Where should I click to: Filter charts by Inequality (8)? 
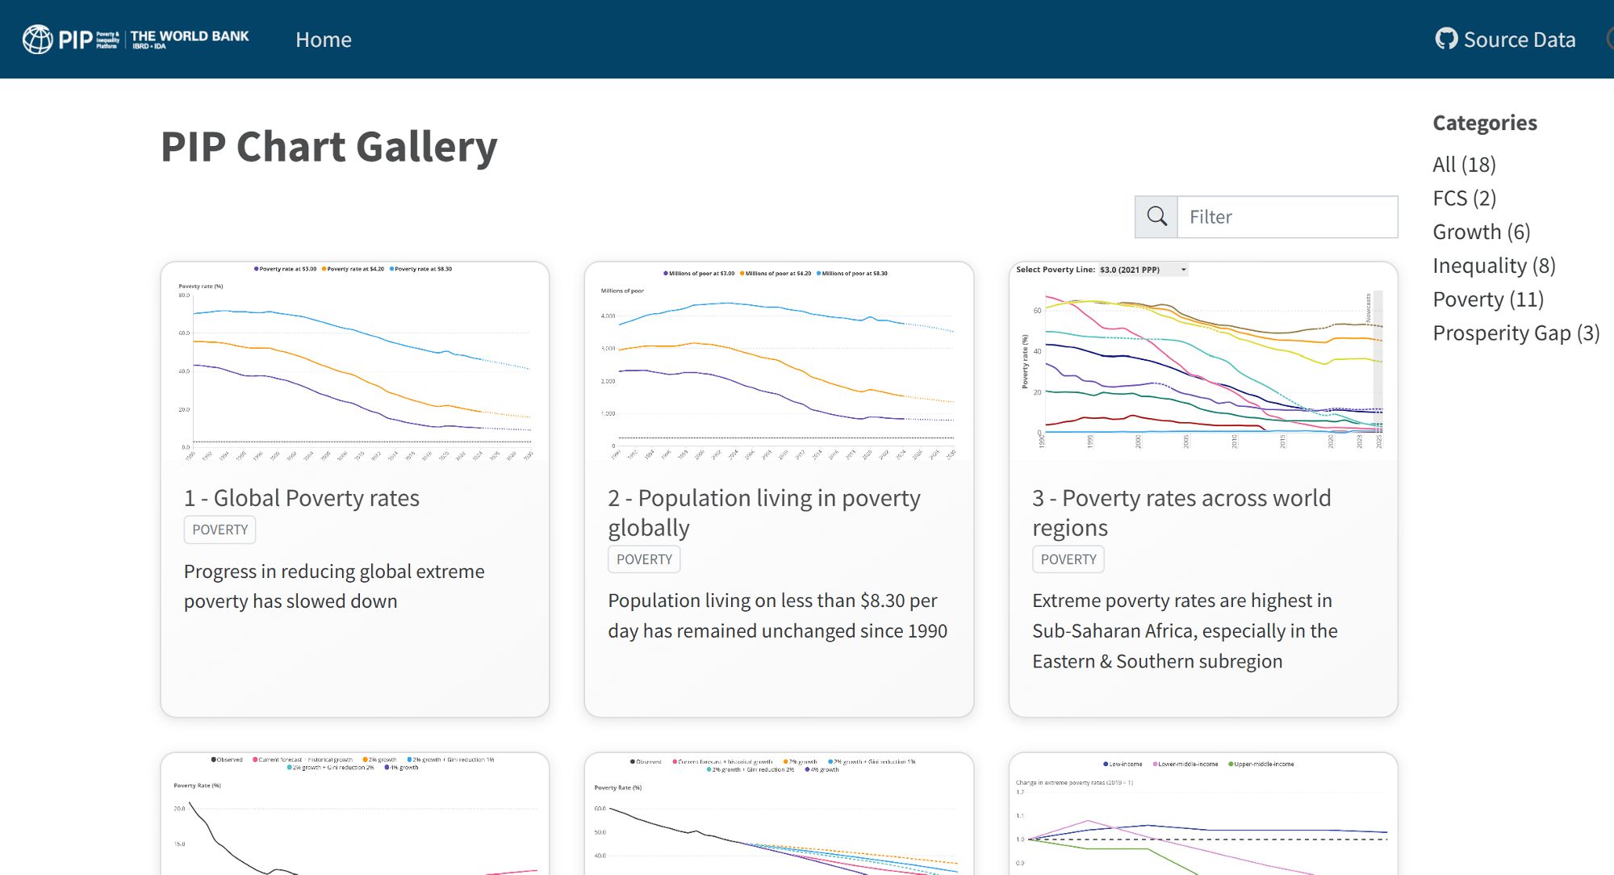(x=1494, y=266)
